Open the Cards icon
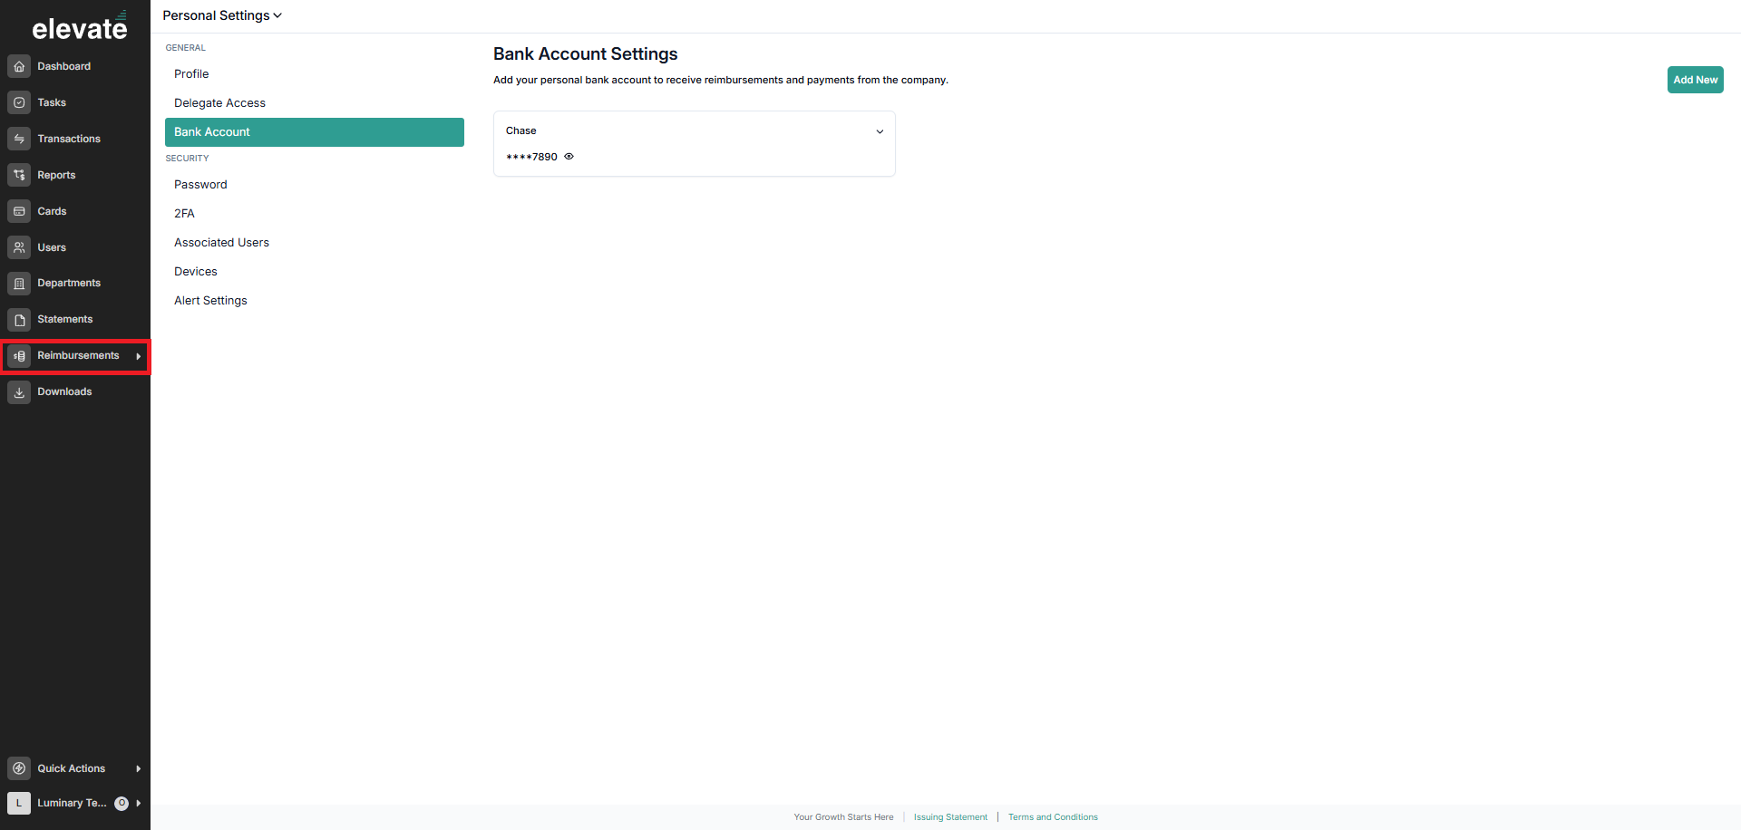This screenshot has height=830, width=1741. [x=19, y=211]
